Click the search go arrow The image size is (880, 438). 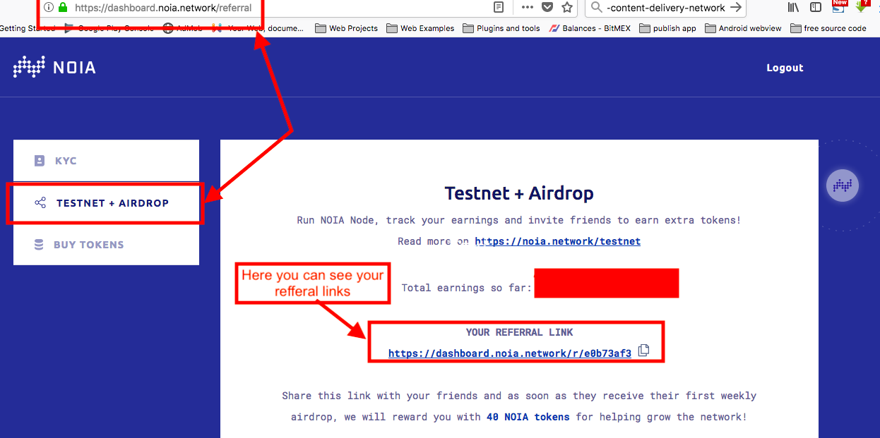736,7
